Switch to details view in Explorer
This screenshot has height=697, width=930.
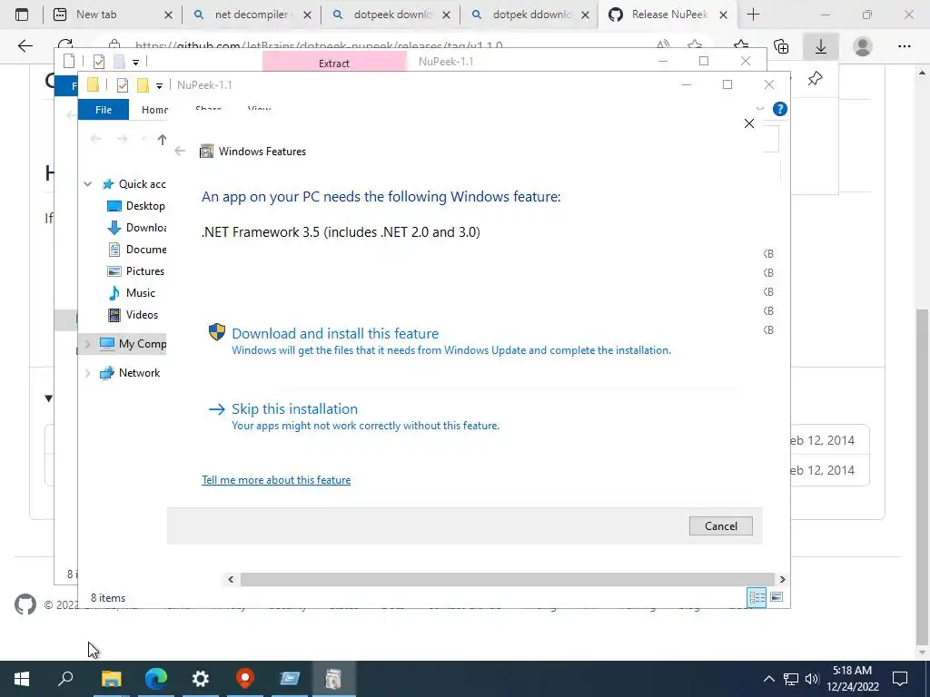coord(757,597)
